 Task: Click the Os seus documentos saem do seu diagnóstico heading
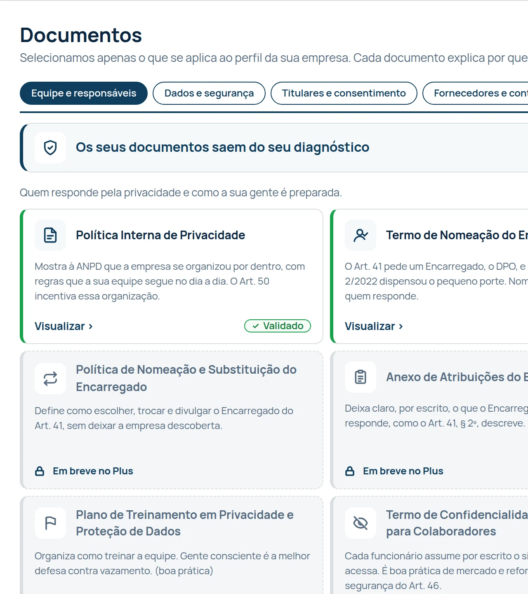point(222,147)
